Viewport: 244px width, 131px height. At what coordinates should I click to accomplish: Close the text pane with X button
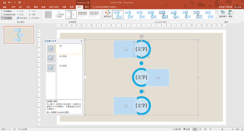tap(81, 41)
